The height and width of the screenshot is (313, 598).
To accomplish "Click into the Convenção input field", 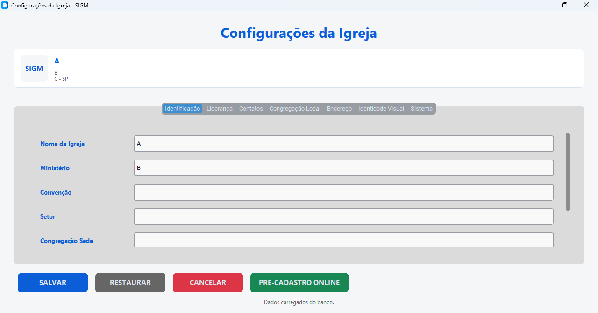I will click(x=344, y=192).
